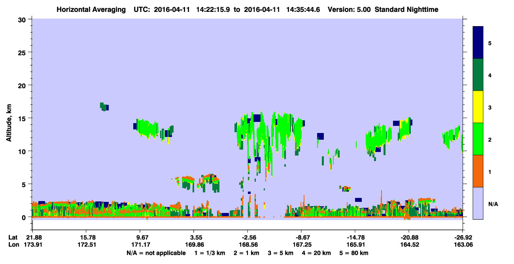Click the yellow level 3 colorbar segment

click(x=478, y=107)
